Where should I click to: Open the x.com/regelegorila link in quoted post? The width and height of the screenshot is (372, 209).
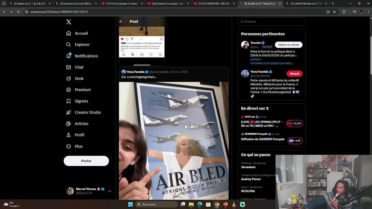pyautogui.click(x=142, y=77)
